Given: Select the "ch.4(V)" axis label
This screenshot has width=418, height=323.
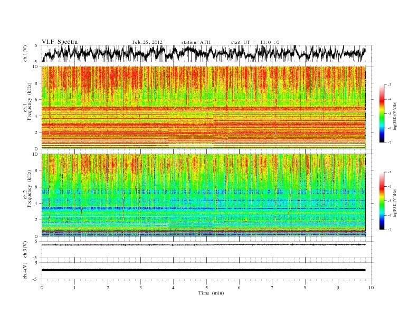Looking at the screenshot, I should (25, 271).
